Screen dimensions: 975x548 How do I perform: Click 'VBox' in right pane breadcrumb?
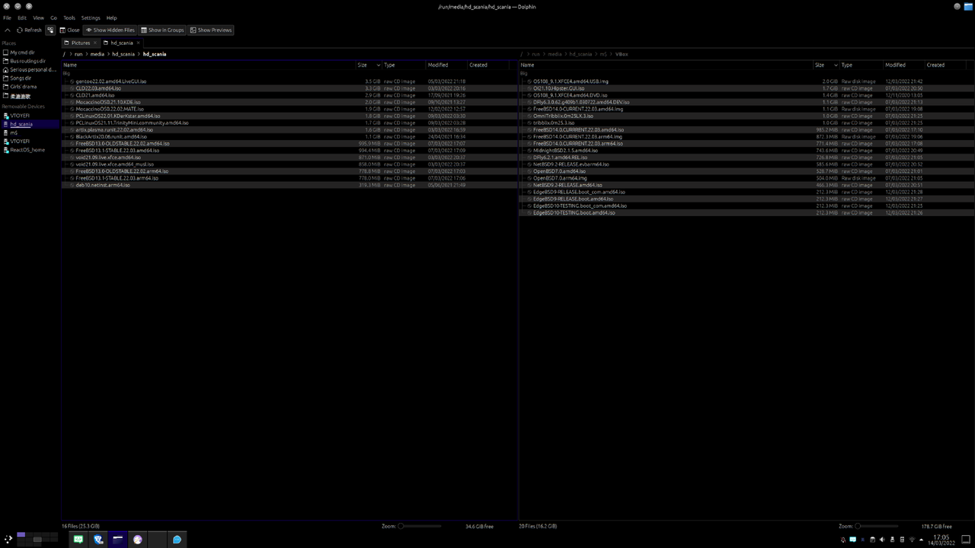pos(622,54)
